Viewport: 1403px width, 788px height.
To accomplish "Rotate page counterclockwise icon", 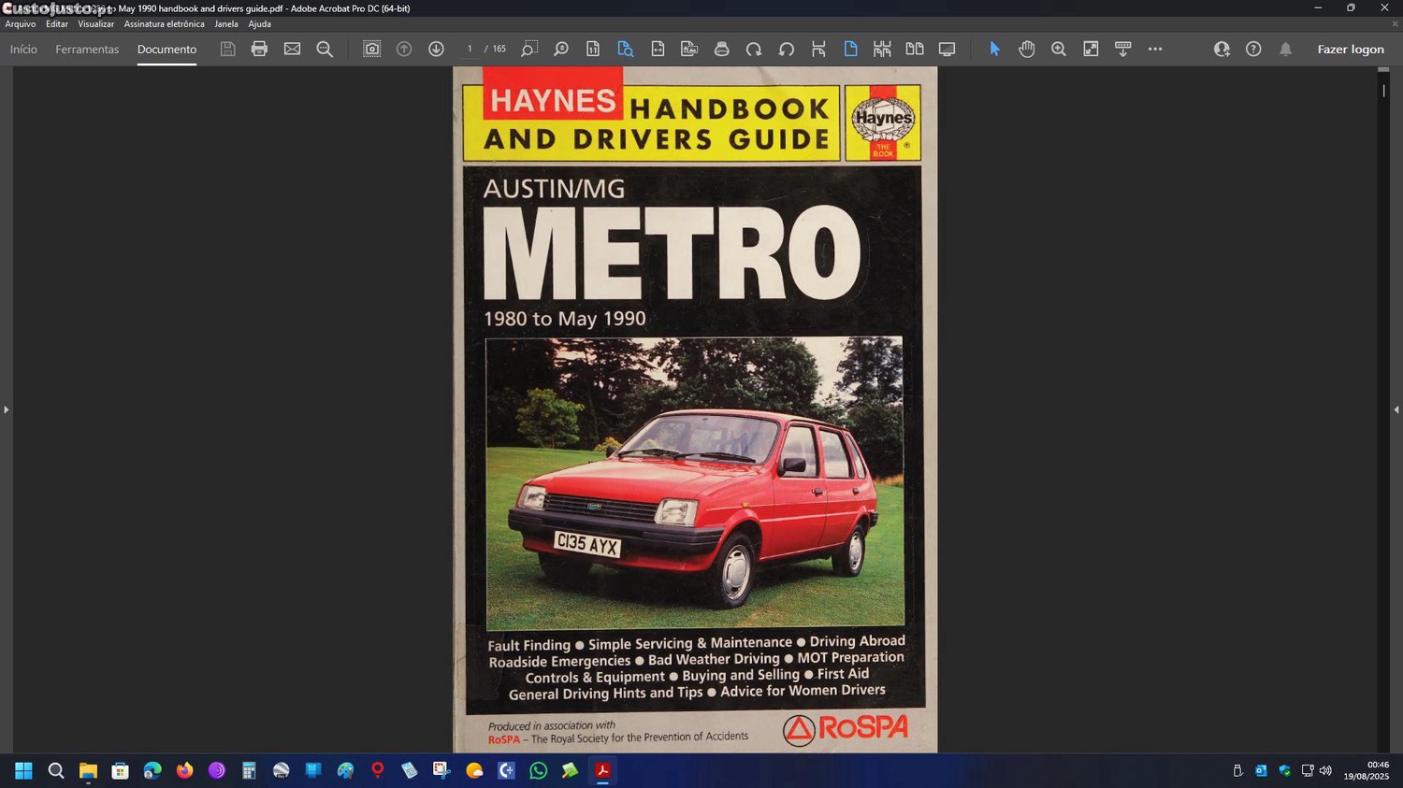I will pos(787,49).
